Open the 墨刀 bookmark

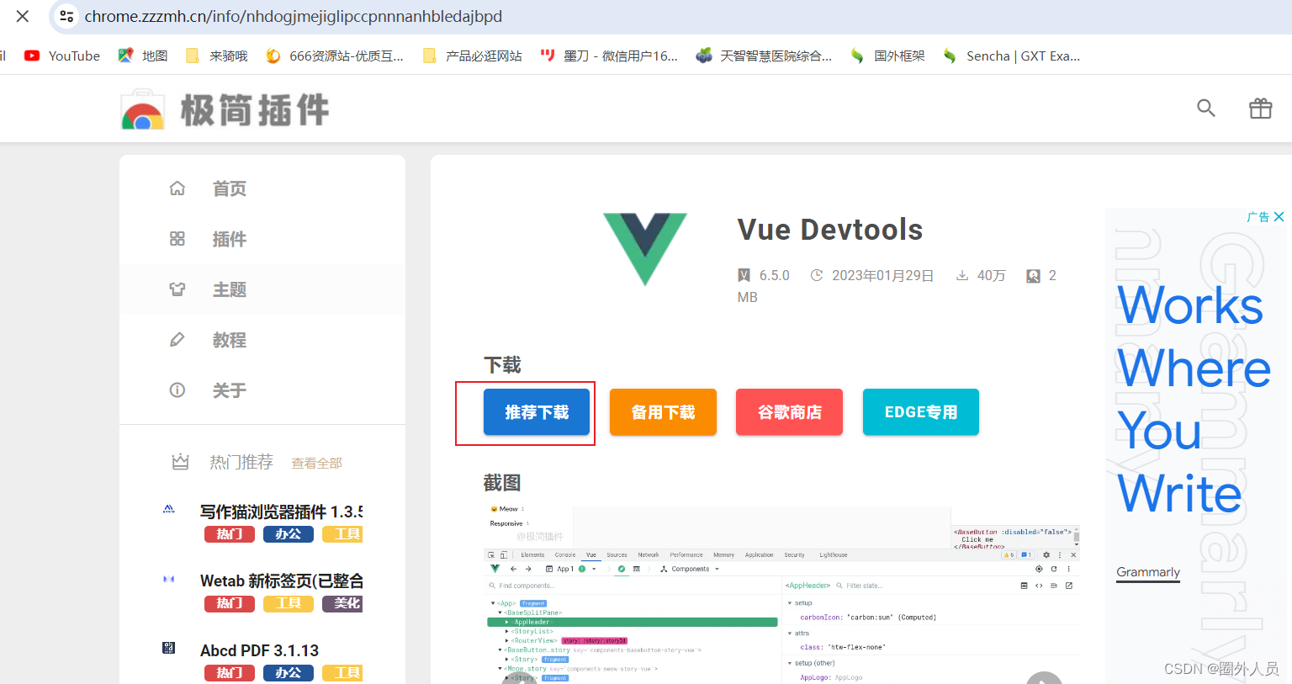tap(609, 56)
